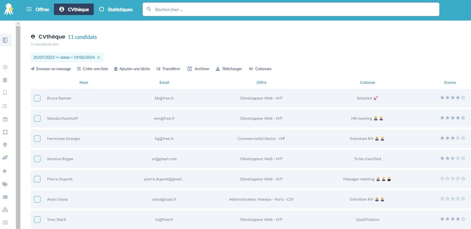The width and height of the screenshot is (471, 229).
Task: Click the handshake icon in the sidebar
Action: point(5,158)
